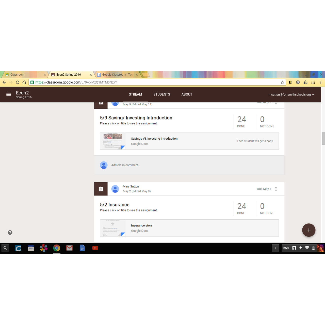Open the Classroom hamburger main menu
The height and width of the screenshot is (325, 325).
point(8,94)
